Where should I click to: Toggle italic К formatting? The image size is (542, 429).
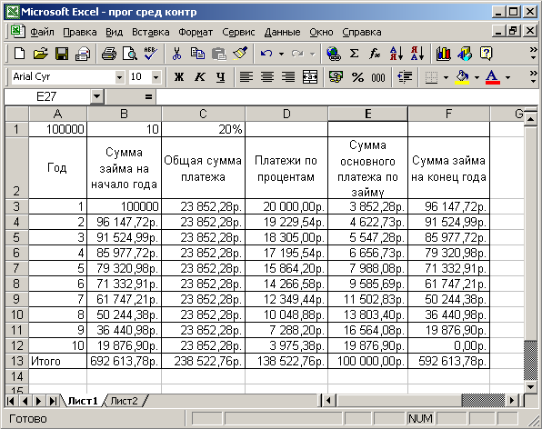[x=200, y=76]
